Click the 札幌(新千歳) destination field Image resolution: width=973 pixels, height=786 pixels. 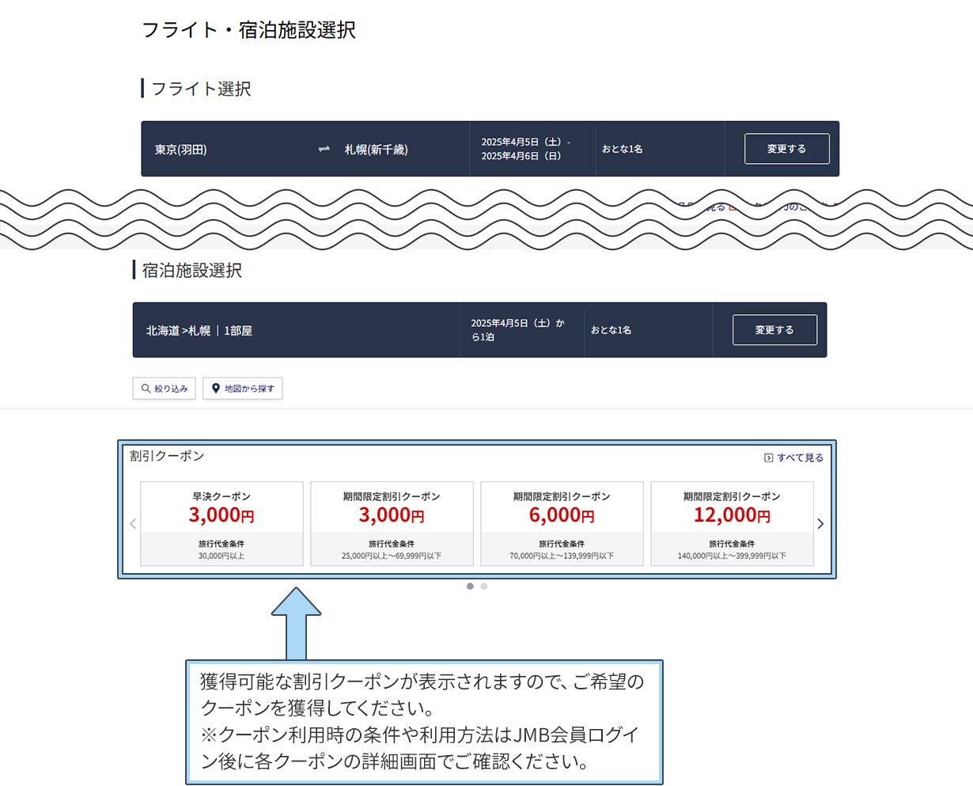(377, 150)
